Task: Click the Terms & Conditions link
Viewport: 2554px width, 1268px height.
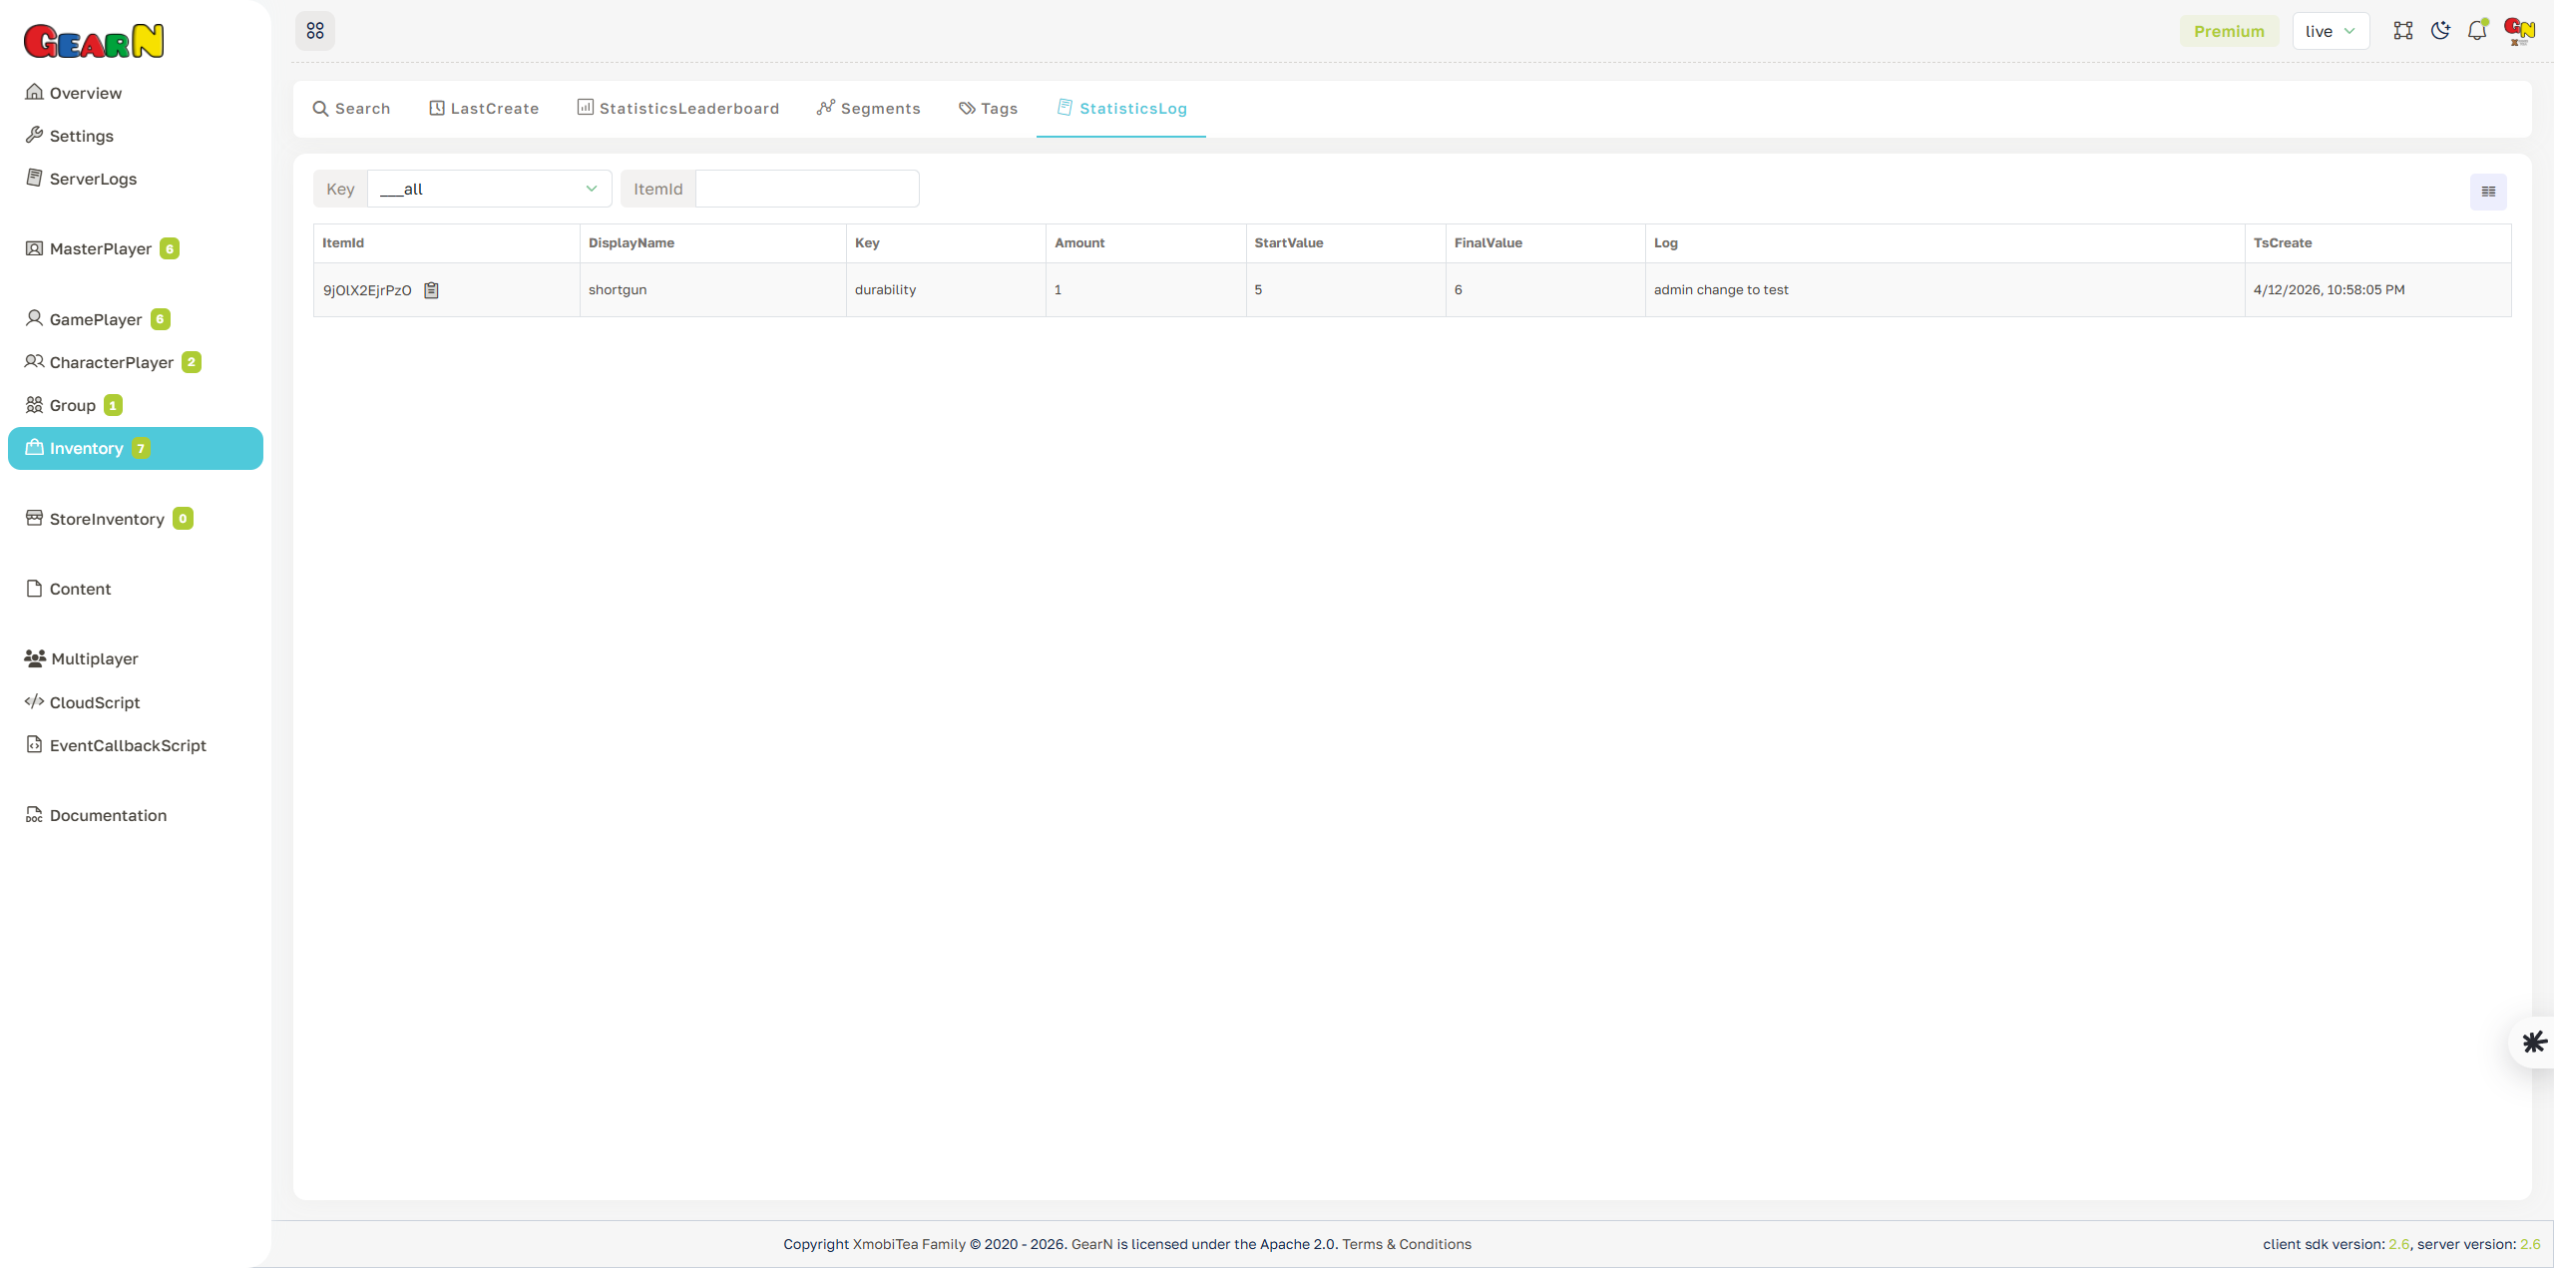Action: click(1407, 1244)
